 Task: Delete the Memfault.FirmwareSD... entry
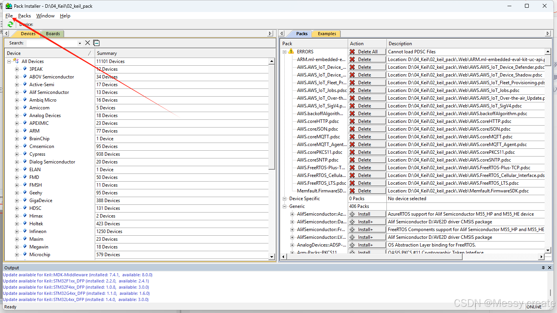tap(367, 191)
